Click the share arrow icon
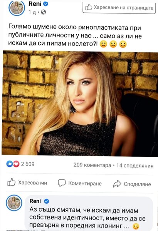This screenshot has height=231, width=158. tap(117, 184)
